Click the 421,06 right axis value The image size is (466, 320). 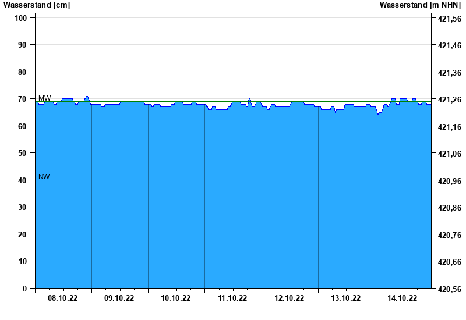(450, 154)
